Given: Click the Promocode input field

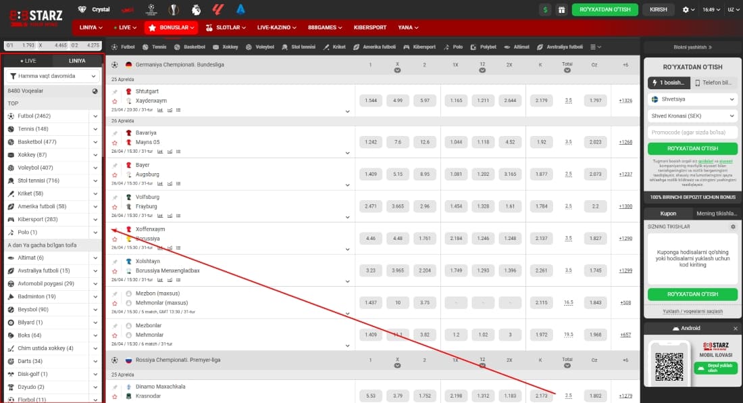Looking at the screenshot, I should pyautogui.click(x=692, y=133).
